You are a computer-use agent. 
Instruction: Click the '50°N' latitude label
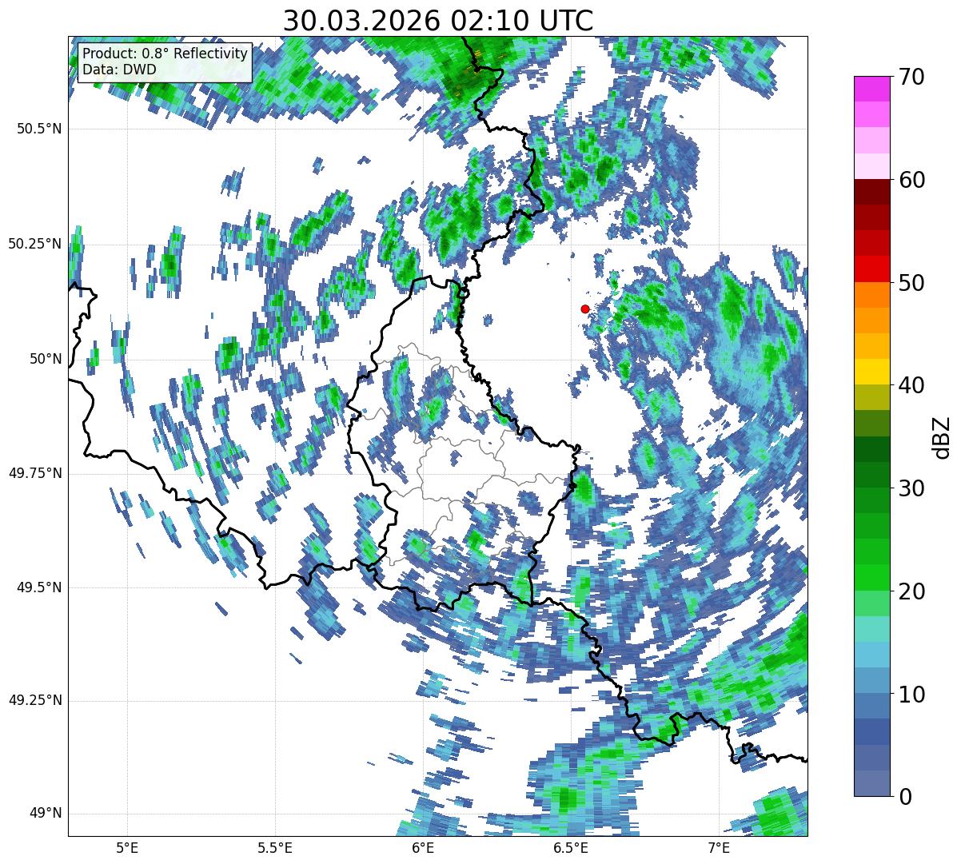coord(46,359)
